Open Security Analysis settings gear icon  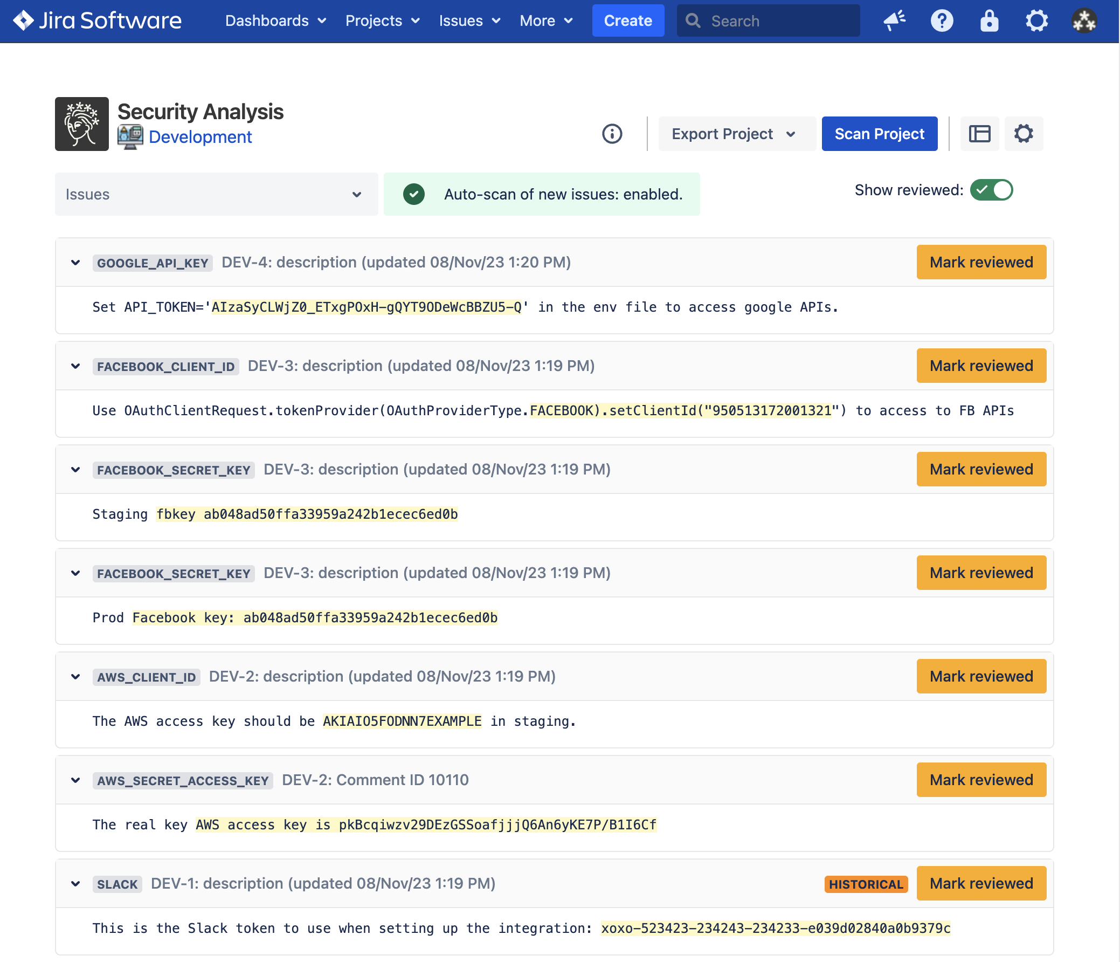pos(1023,134)
